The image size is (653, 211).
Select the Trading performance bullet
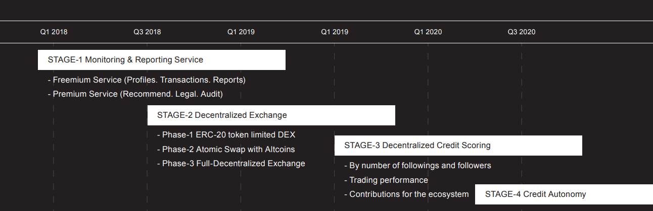click(386, 180)
